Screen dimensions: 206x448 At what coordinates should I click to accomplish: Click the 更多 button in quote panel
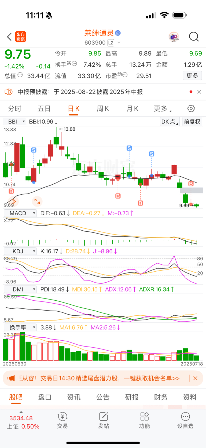click(x=192, y=76)
